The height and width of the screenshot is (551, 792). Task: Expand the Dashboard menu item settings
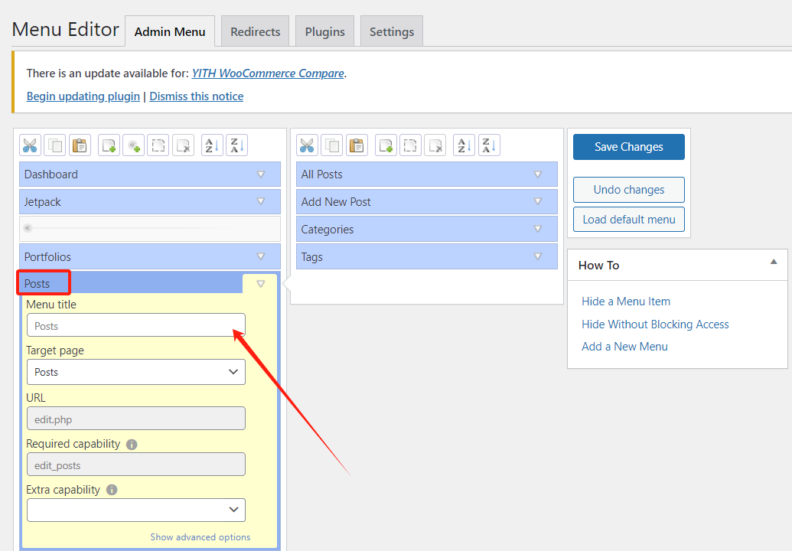[260, 174]
